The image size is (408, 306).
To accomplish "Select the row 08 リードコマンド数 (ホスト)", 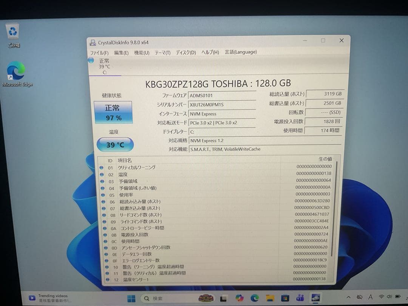I will click(x=216, y=215).
